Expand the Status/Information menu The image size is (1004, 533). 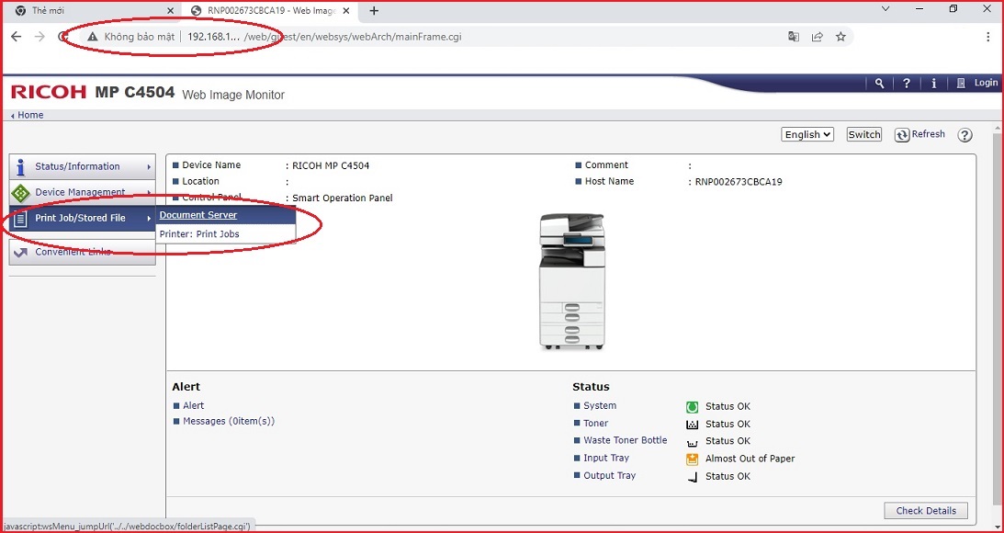point(83,166)
